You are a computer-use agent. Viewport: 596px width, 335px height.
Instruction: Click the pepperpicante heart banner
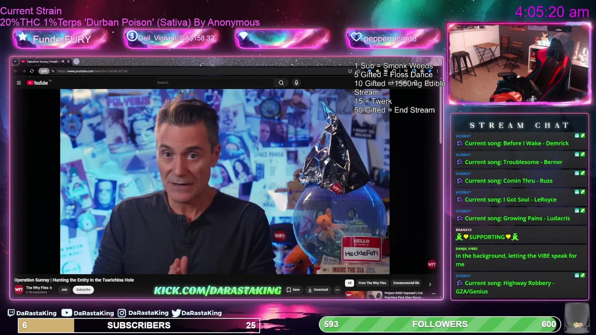393,39
